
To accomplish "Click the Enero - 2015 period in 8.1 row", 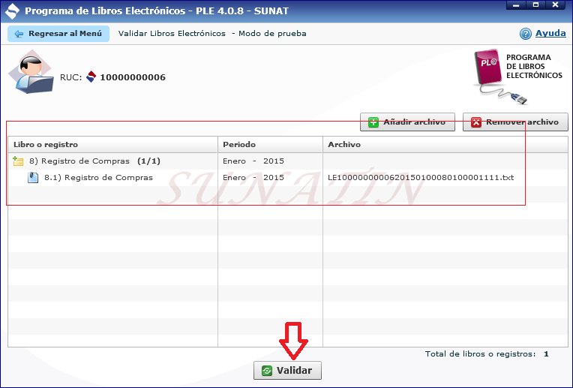I will 253,178.
